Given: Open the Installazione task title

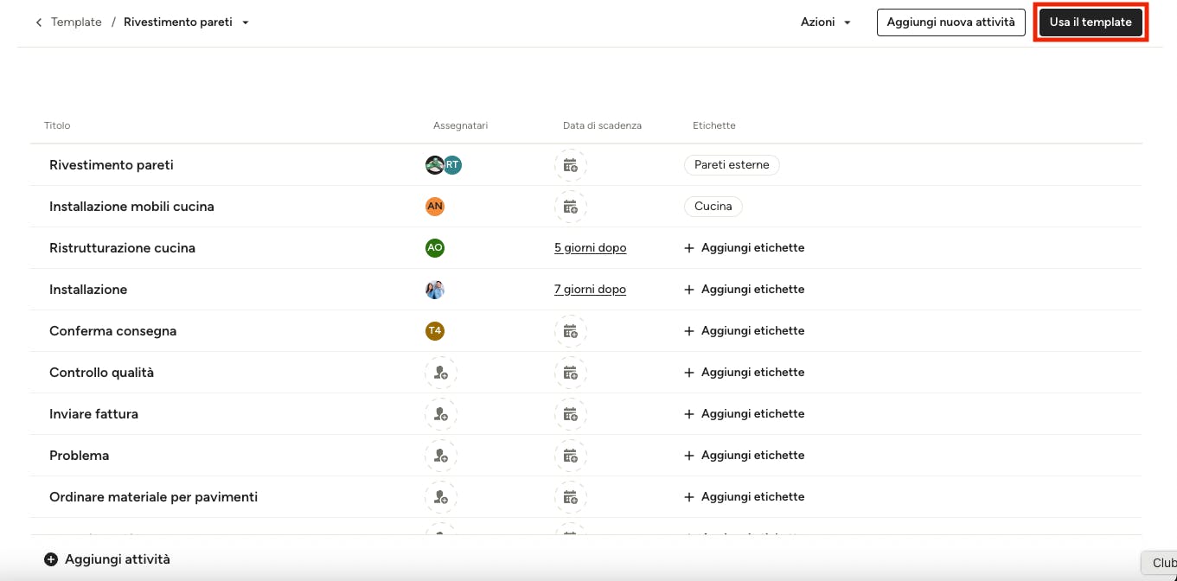Looking at the screenshot, I should point(88,290).
